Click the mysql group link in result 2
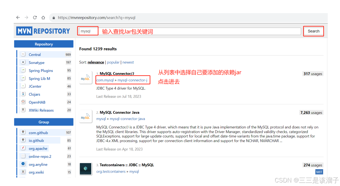Screen dimensions: 340x186 (x=101, y=119)
